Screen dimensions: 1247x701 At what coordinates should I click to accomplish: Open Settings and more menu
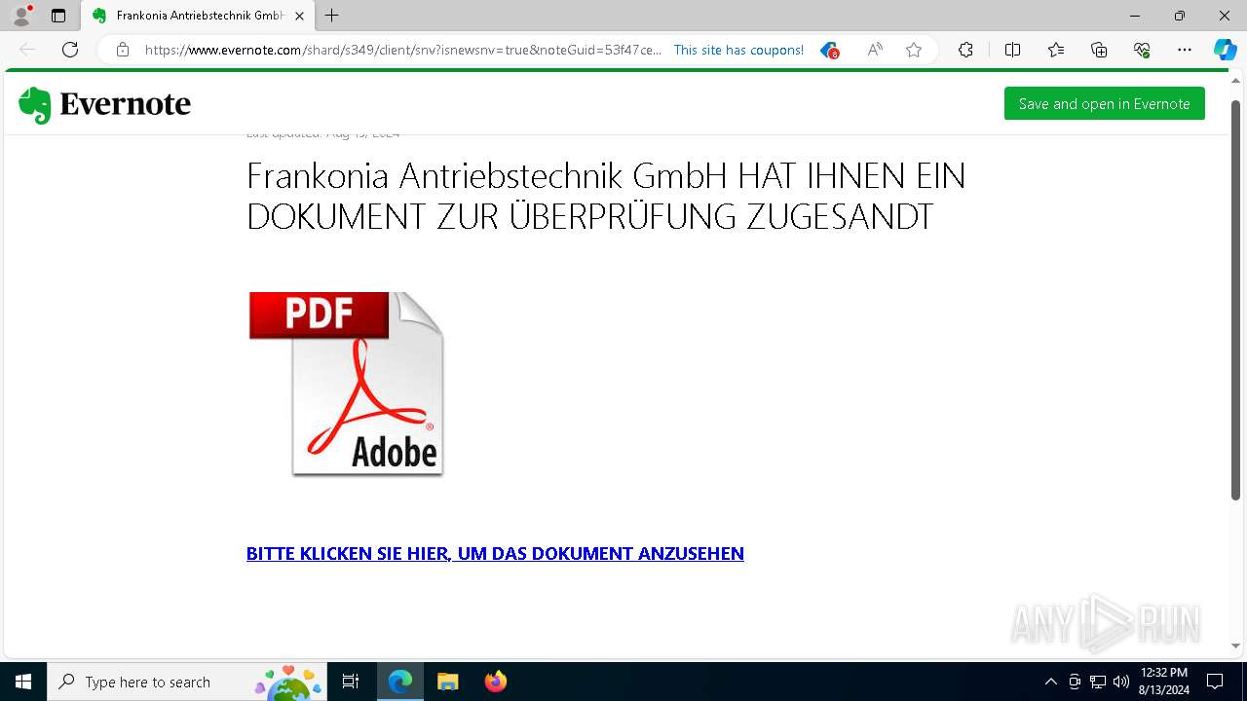[1185, 50]
